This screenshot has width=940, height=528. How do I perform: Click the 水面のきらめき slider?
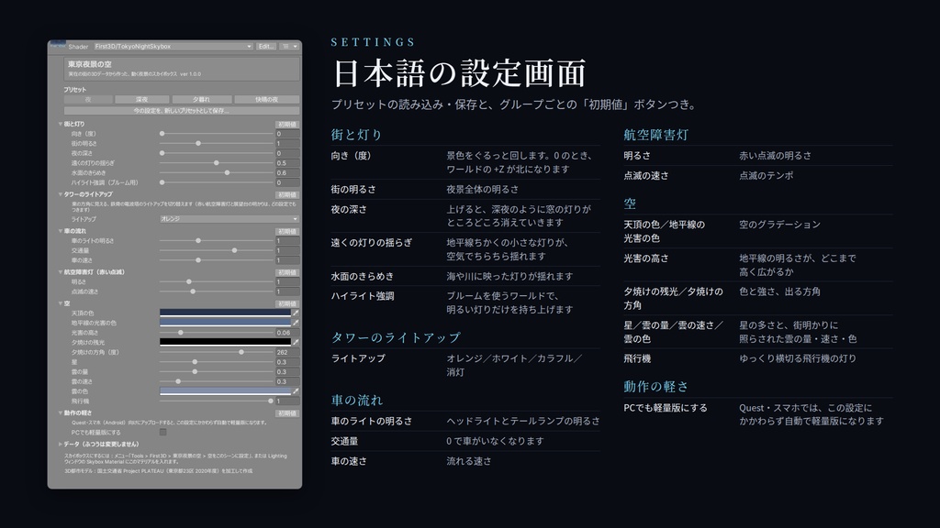click(217, 173)
